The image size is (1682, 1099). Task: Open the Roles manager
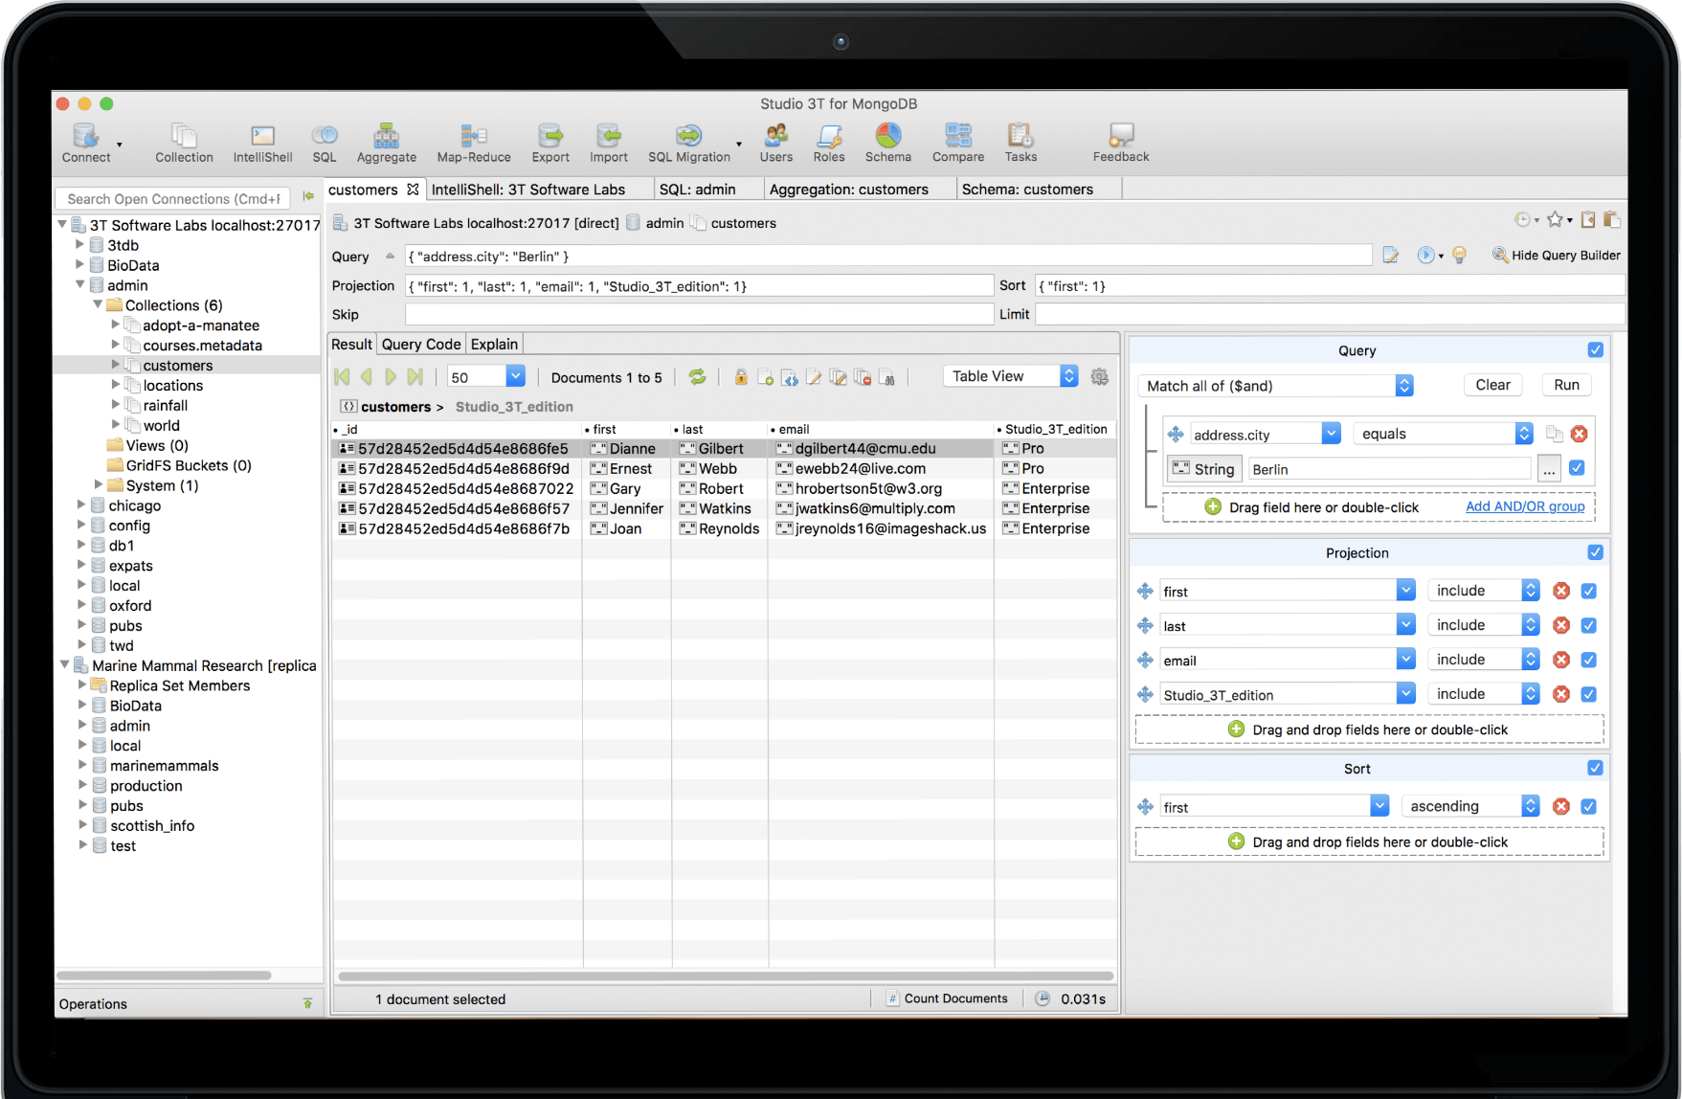coord(829,142)
